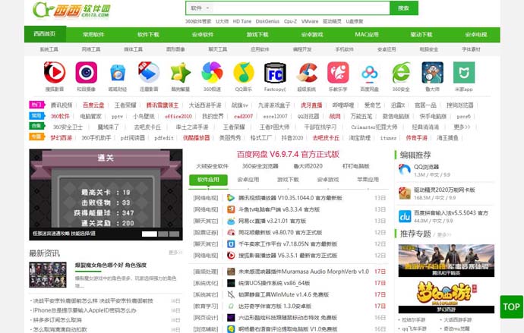524x333 pixels.
Task: Open the QQ音乐 app icon
Action: pyautogui.click(x=244, y=72)
